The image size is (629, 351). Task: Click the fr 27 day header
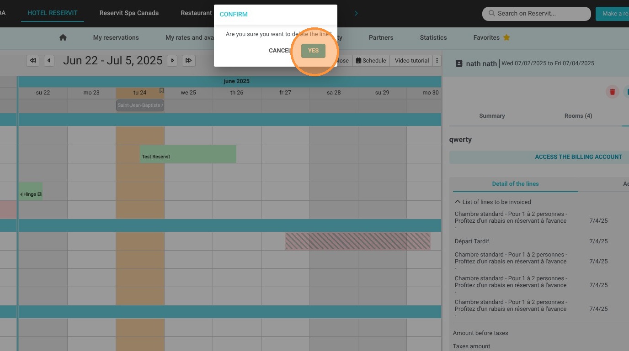285,93
